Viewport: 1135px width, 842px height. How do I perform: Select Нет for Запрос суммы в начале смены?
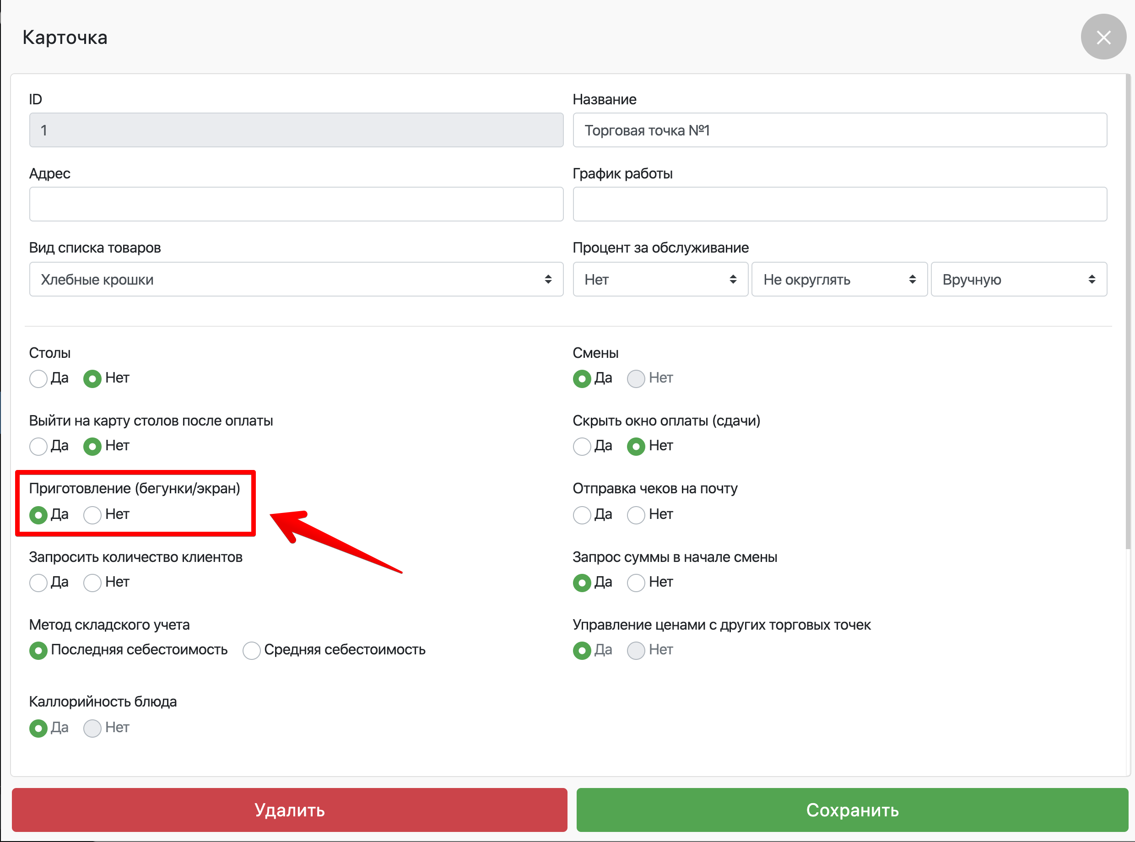pyautogui.click(x=636, y=583)
